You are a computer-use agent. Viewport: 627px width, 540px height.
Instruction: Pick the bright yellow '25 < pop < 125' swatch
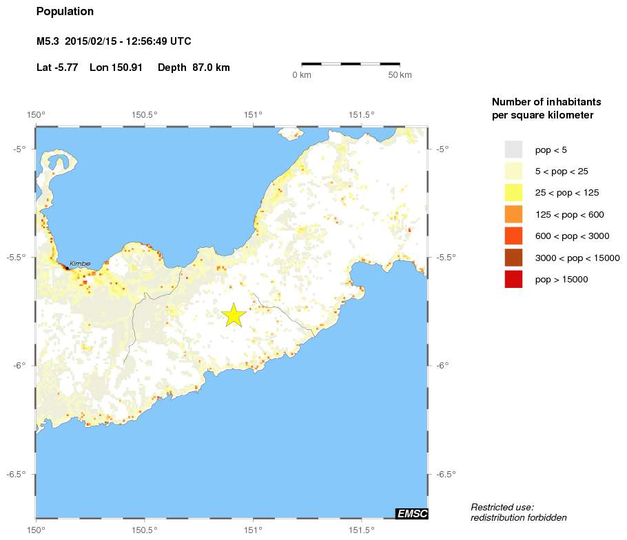(513, 192)
